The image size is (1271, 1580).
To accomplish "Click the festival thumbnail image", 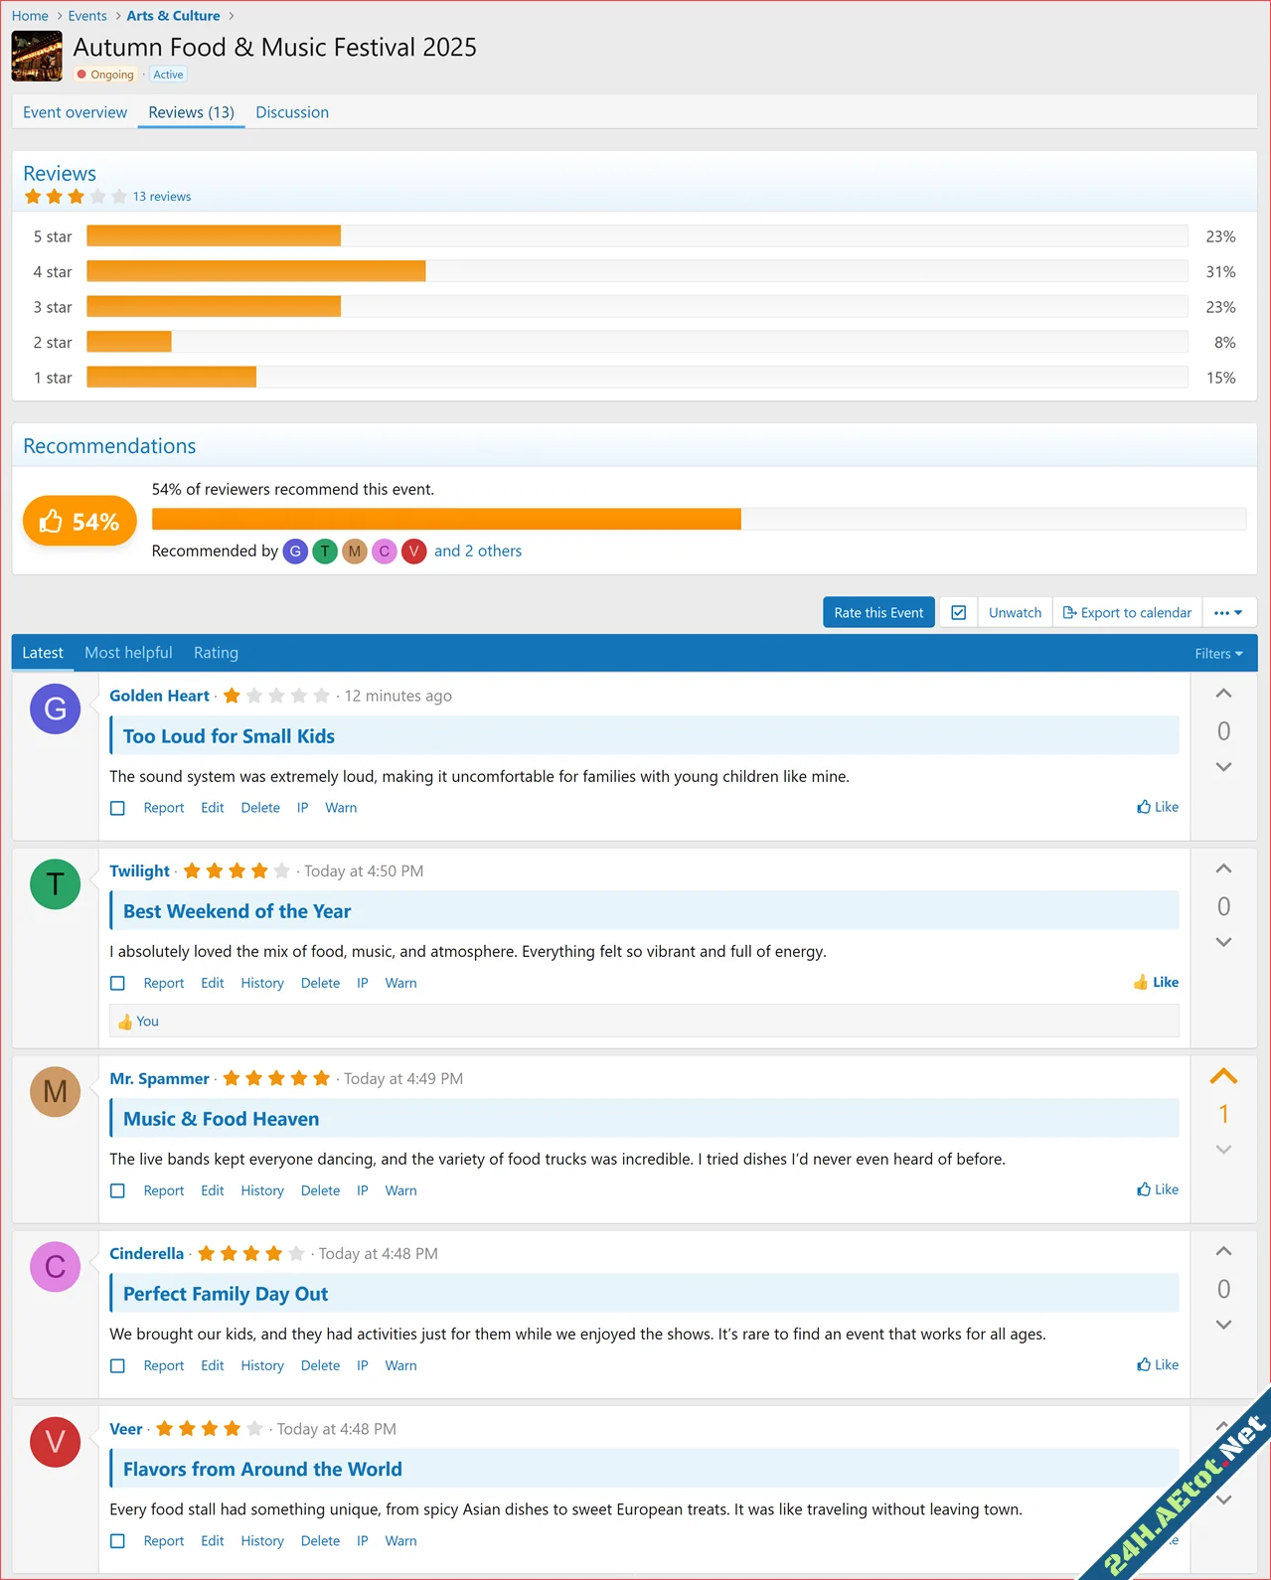I will coord(37,56).
